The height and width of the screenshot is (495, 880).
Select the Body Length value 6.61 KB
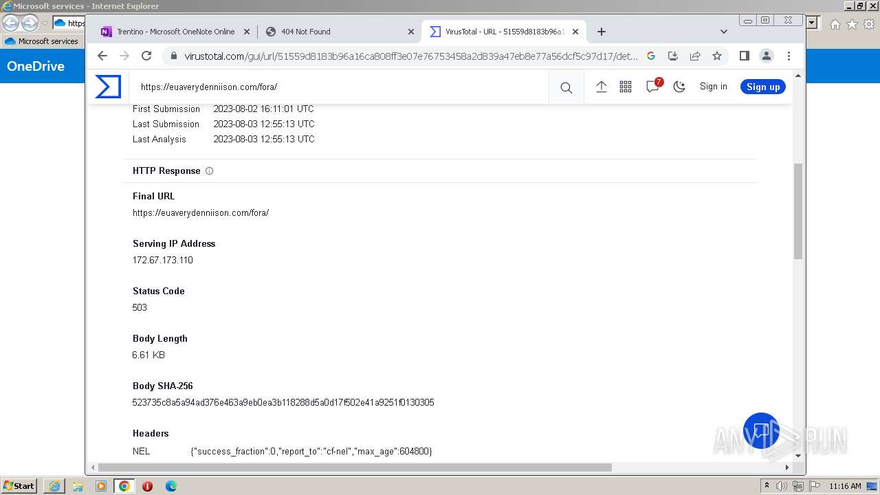pyautogui.click(x=148, y=355)
